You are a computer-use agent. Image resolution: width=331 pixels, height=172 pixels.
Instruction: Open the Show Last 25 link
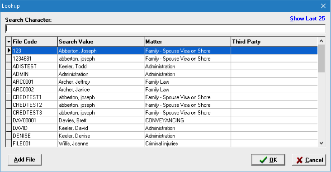tap(307, 19)
